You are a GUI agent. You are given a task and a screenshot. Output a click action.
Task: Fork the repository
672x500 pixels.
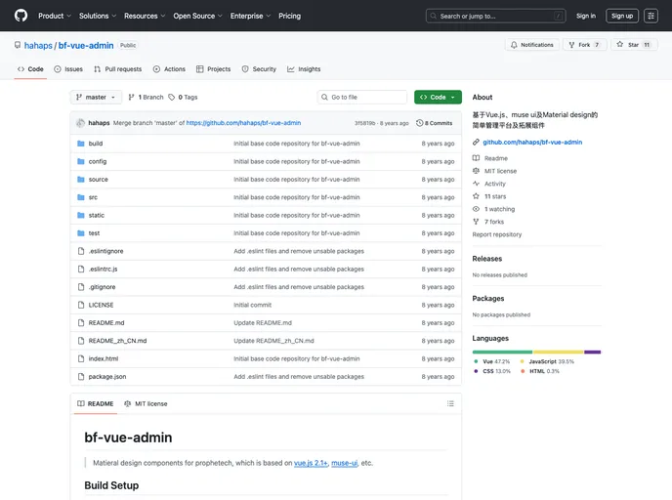tap(584, 45)
